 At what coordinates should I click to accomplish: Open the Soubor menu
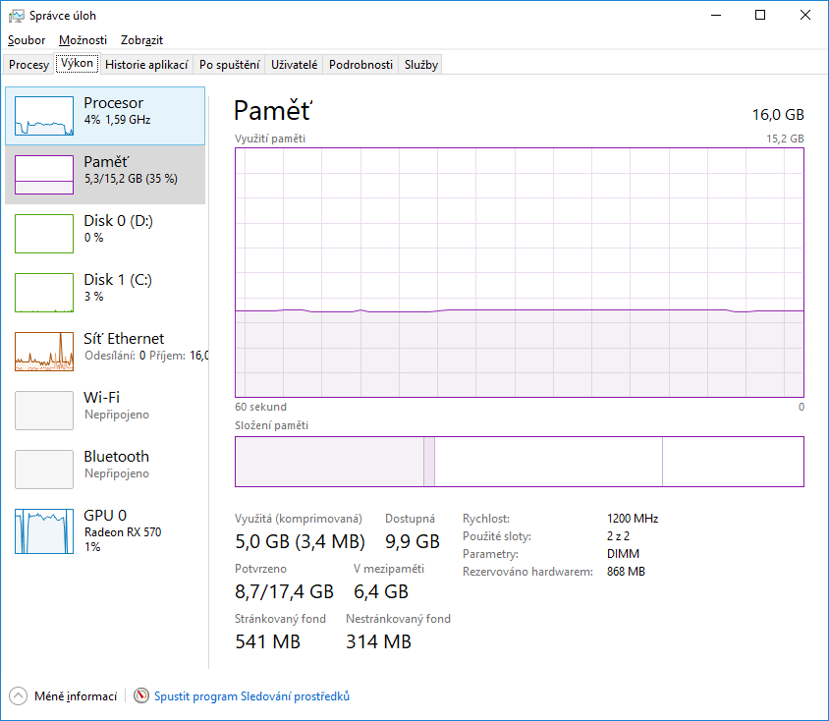27,40
